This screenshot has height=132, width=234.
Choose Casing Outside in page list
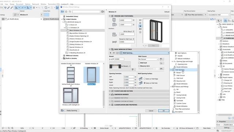point(181,95)
